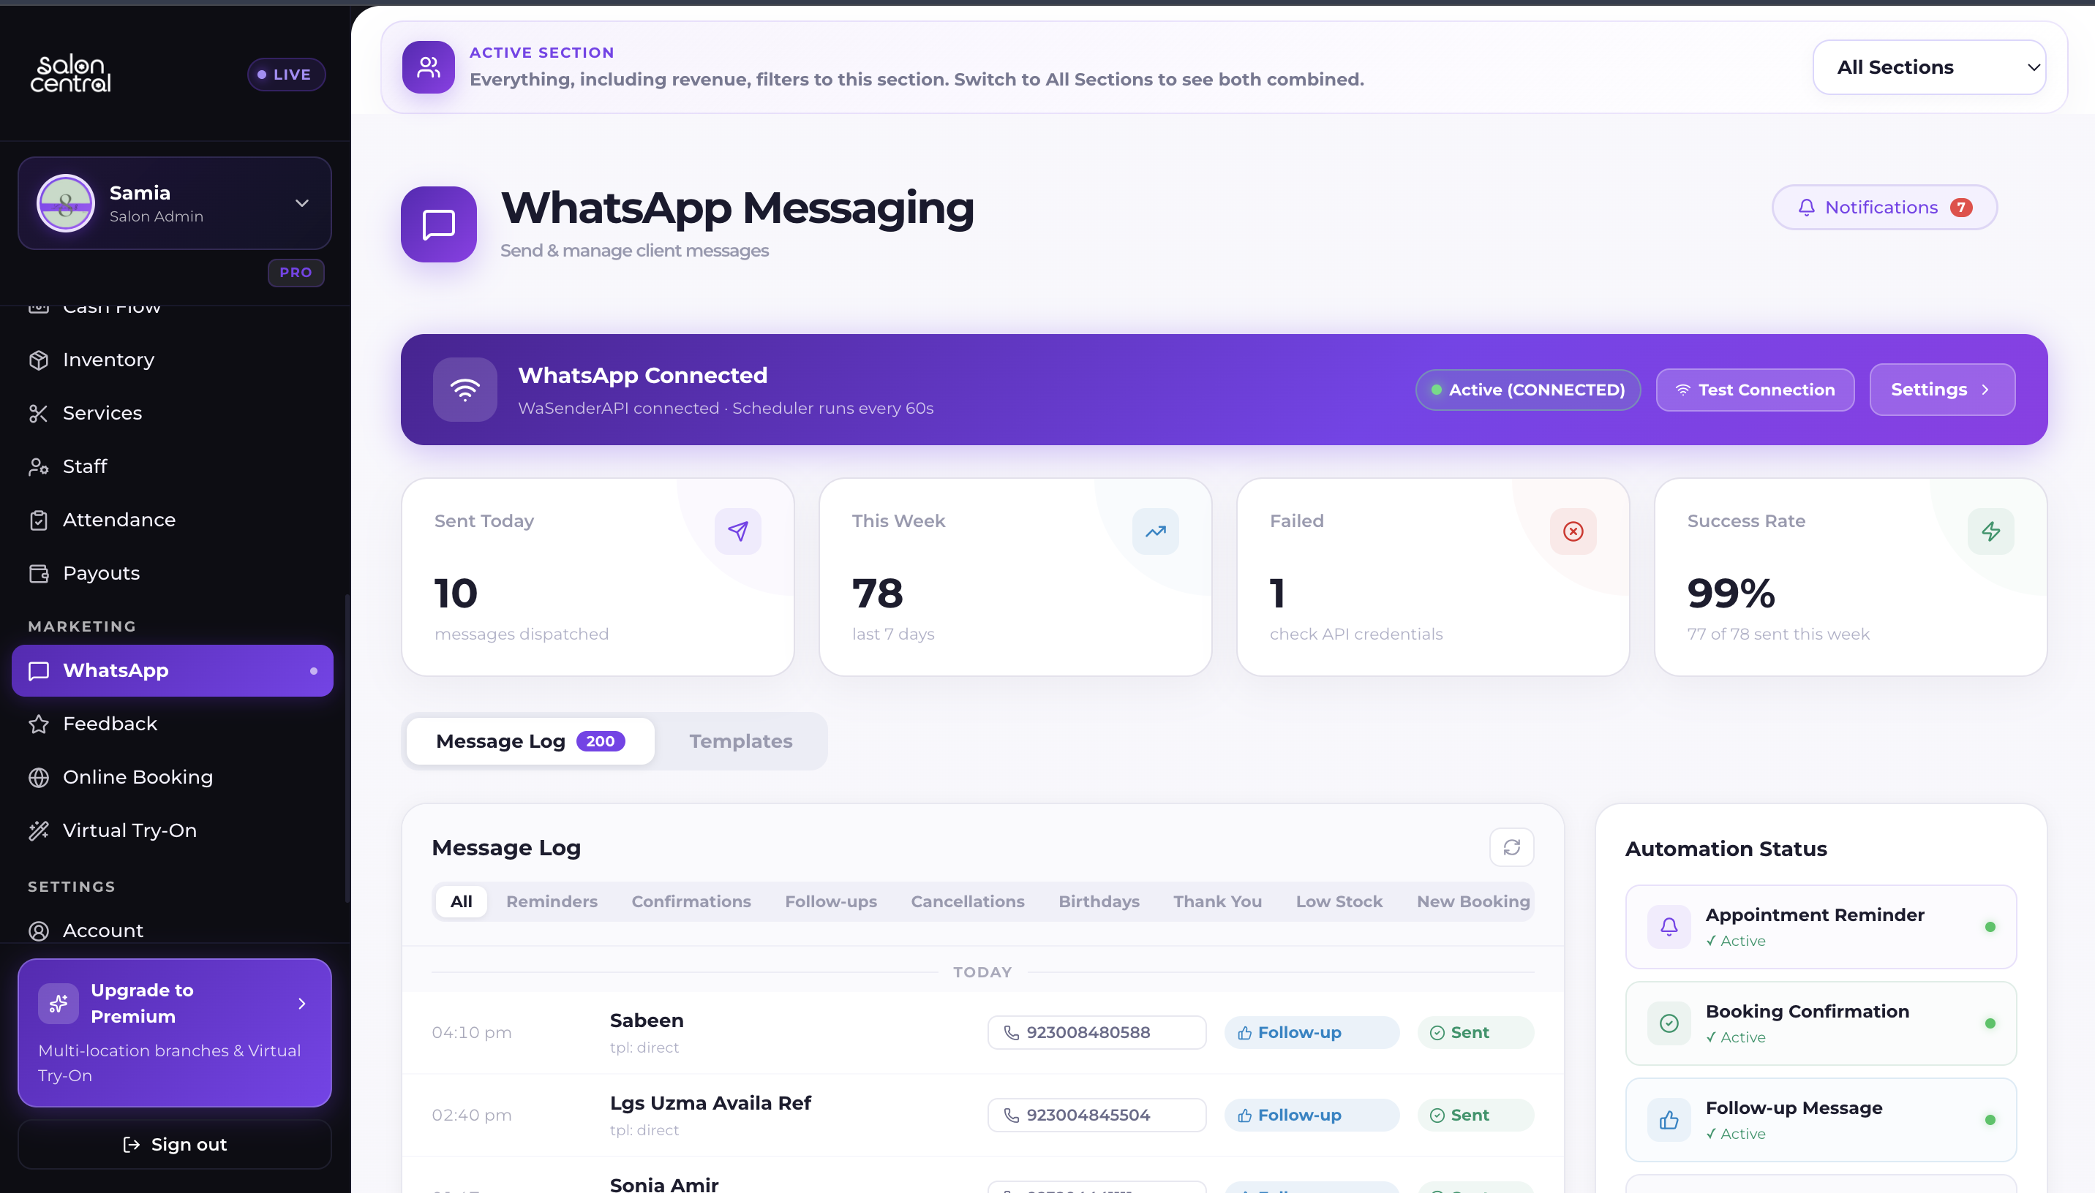Image resolution: width=2095 pixels, height=1193 pixels.
Task: Click the Success Rate lightning icon
Action: pos(1991,531)
